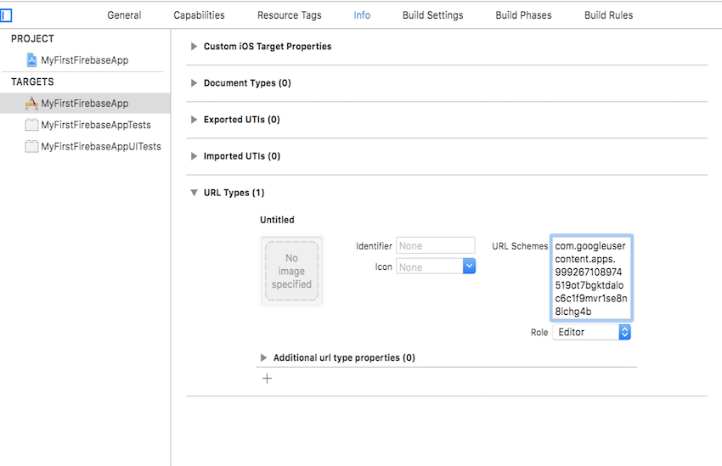Click the MyFirstFirebaseApp target app icon
Image resolution: width=722 pixels, height=466 pixels.
tap(31, 103)
